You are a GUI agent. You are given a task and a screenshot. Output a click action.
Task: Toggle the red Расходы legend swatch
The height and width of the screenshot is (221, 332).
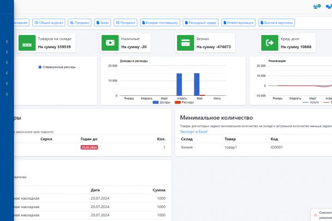click(x=178, y=102)
